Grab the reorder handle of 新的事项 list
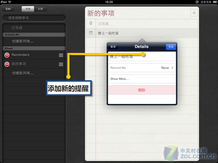 coord(61,64)
